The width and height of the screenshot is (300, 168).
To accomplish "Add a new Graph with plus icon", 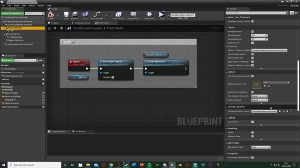I will click(x=43, y=65).
